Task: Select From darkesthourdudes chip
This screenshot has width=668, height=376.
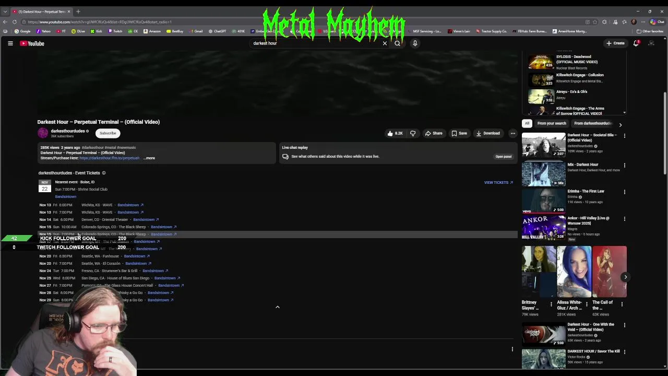Action: (x=593, y=123)
